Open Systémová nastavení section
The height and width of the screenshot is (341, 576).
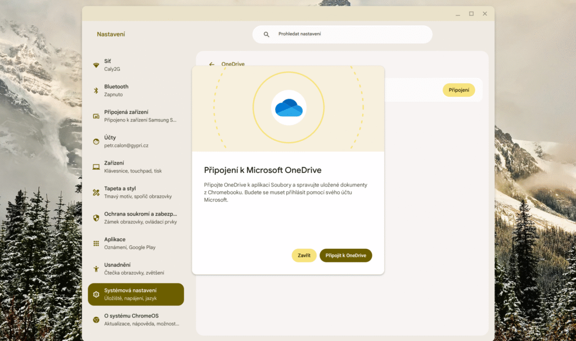coord(136,294)
